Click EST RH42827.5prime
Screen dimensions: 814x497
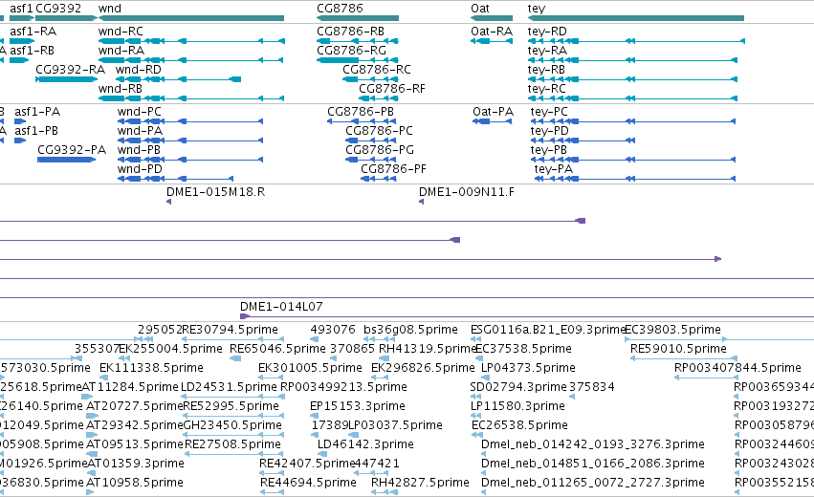coord(420,484)
